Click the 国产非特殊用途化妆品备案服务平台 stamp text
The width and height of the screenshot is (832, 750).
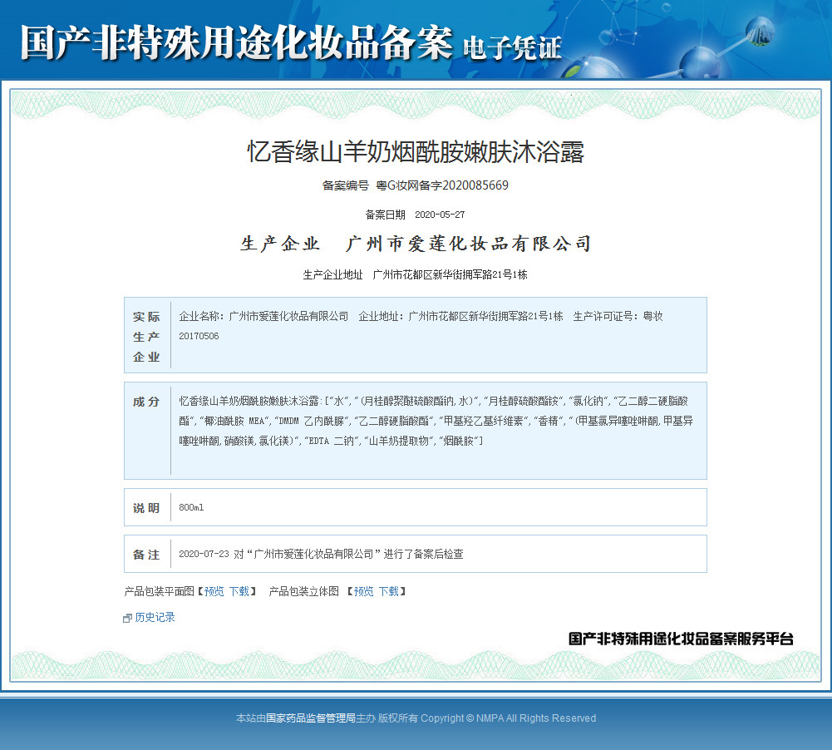681,639
